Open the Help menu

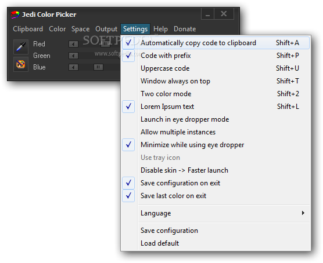(160, 29)
